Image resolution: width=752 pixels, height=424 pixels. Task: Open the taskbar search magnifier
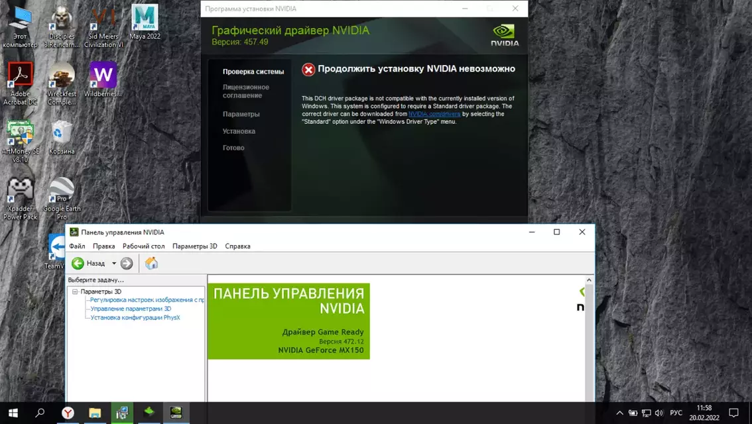40,413
